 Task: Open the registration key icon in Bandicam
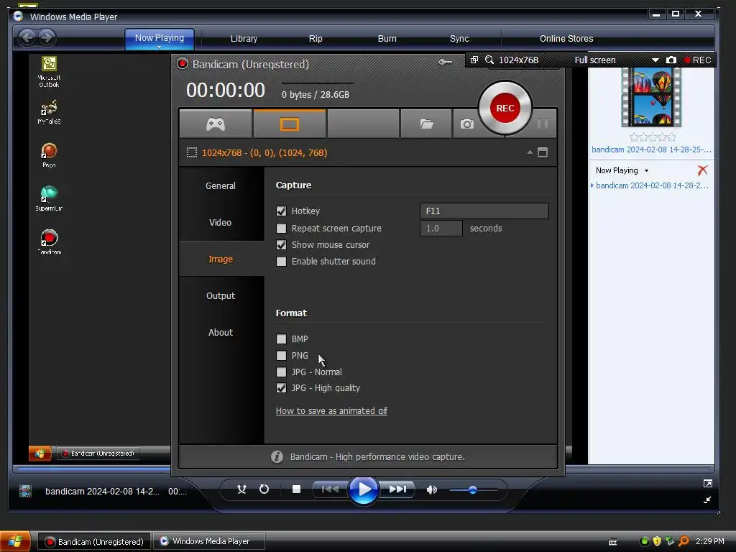(x=445, y=62)
